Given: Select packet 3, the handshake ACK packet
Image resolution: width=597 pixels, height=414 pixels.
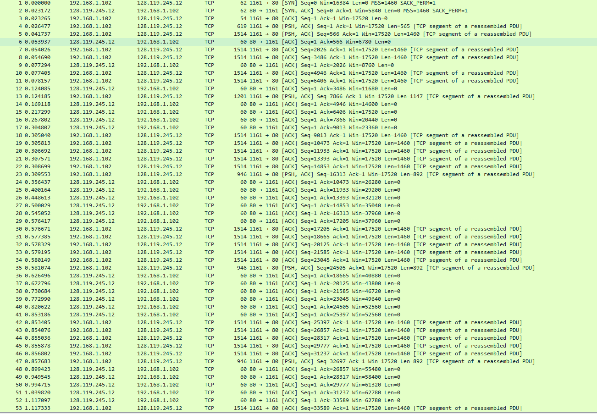Looking at the screenshot, I should [x=183, y=18].
